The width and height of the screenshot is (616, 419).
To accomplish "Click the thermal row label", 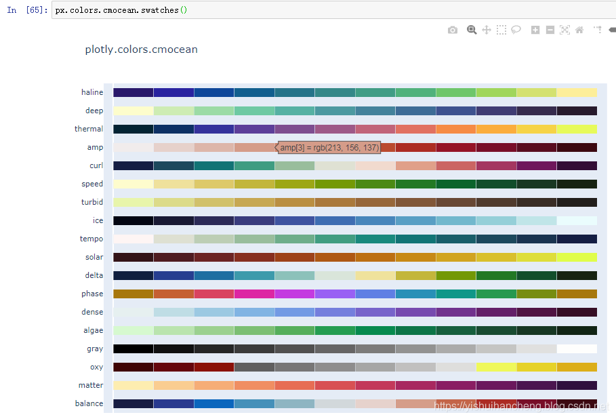I will [89, 129].
